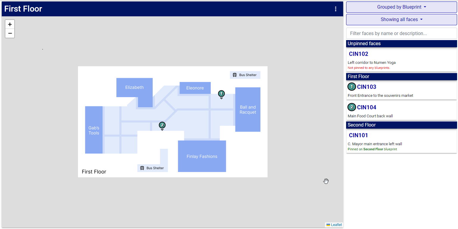Open the three-dot menu in the First Floor header
The width and height of the screenshot is (458, 229).
click(x=336, y=9)
